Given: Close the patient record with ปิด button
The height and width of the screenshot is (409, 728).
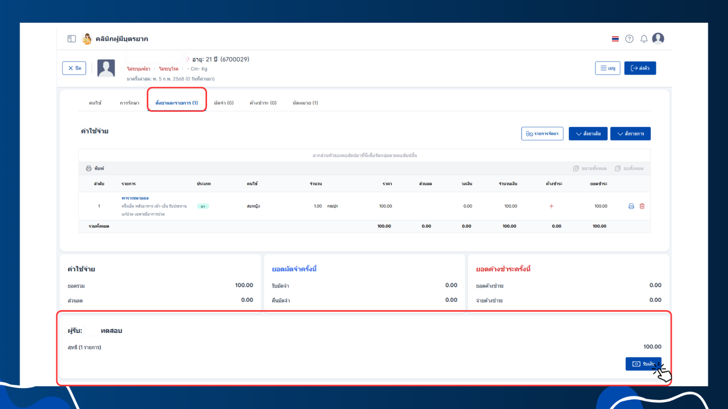Looking at the screenshot, I should (x=74, y=68).
